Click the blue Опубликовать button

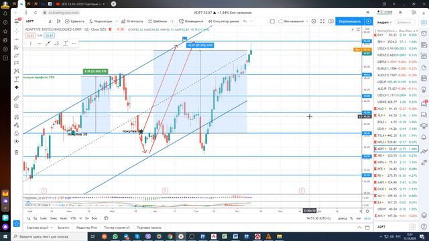point(350,21)
